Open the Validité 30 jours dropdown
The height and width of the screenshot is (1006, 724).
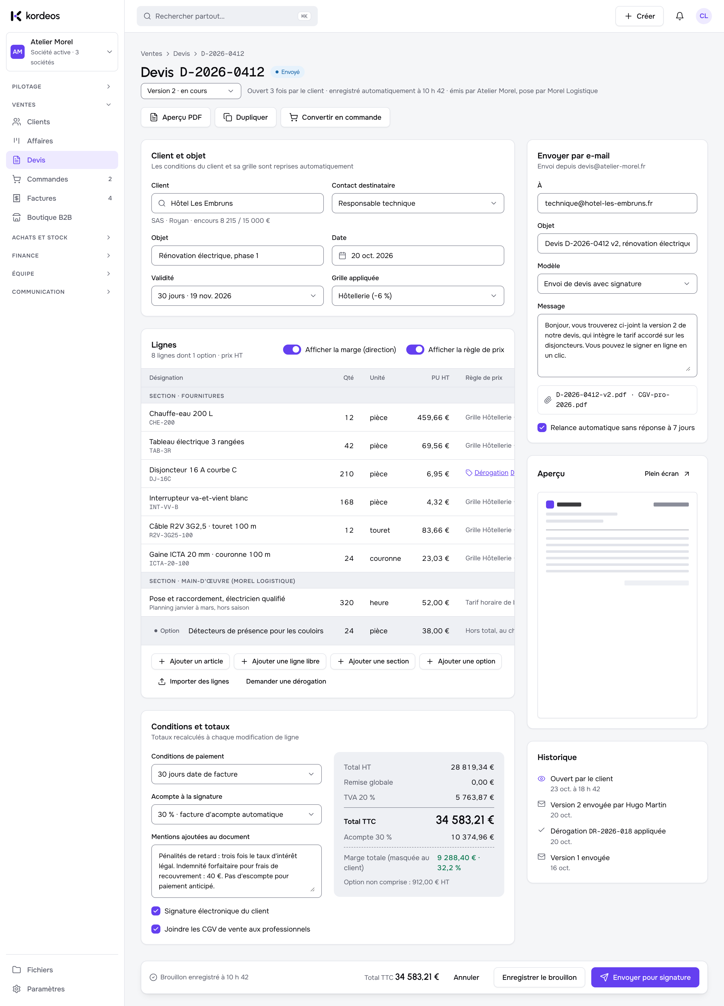[x=237, y=296]
